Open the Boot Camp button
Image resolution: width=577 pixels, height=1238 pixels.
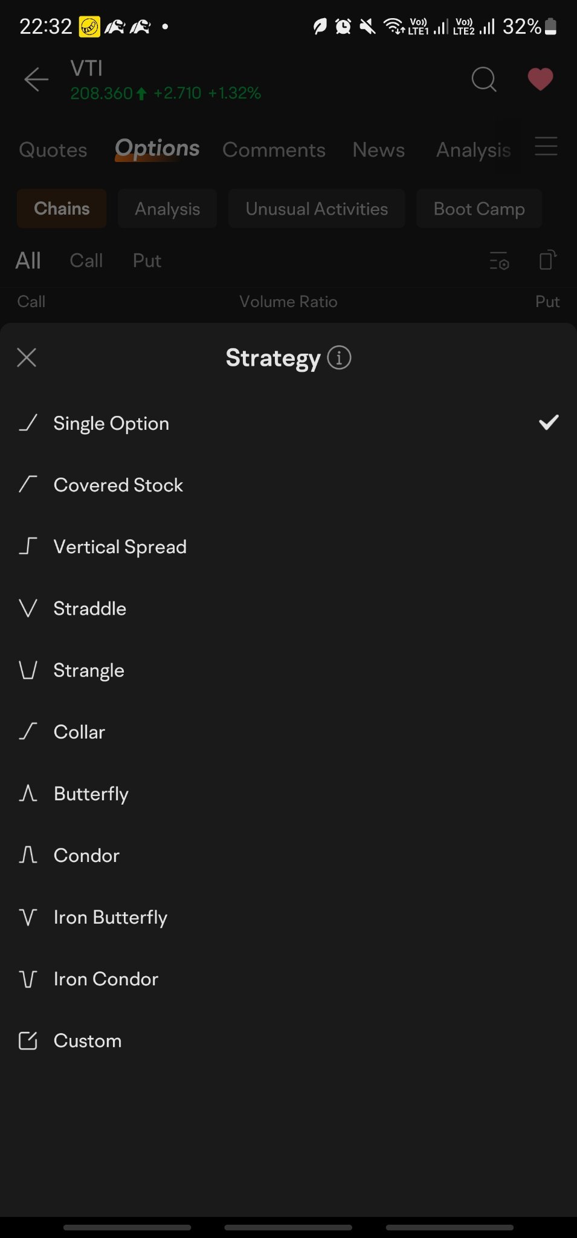coord(479,209)
